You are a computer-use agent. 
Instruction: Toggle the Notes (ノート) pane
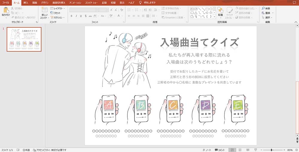[x=206, y=150]
